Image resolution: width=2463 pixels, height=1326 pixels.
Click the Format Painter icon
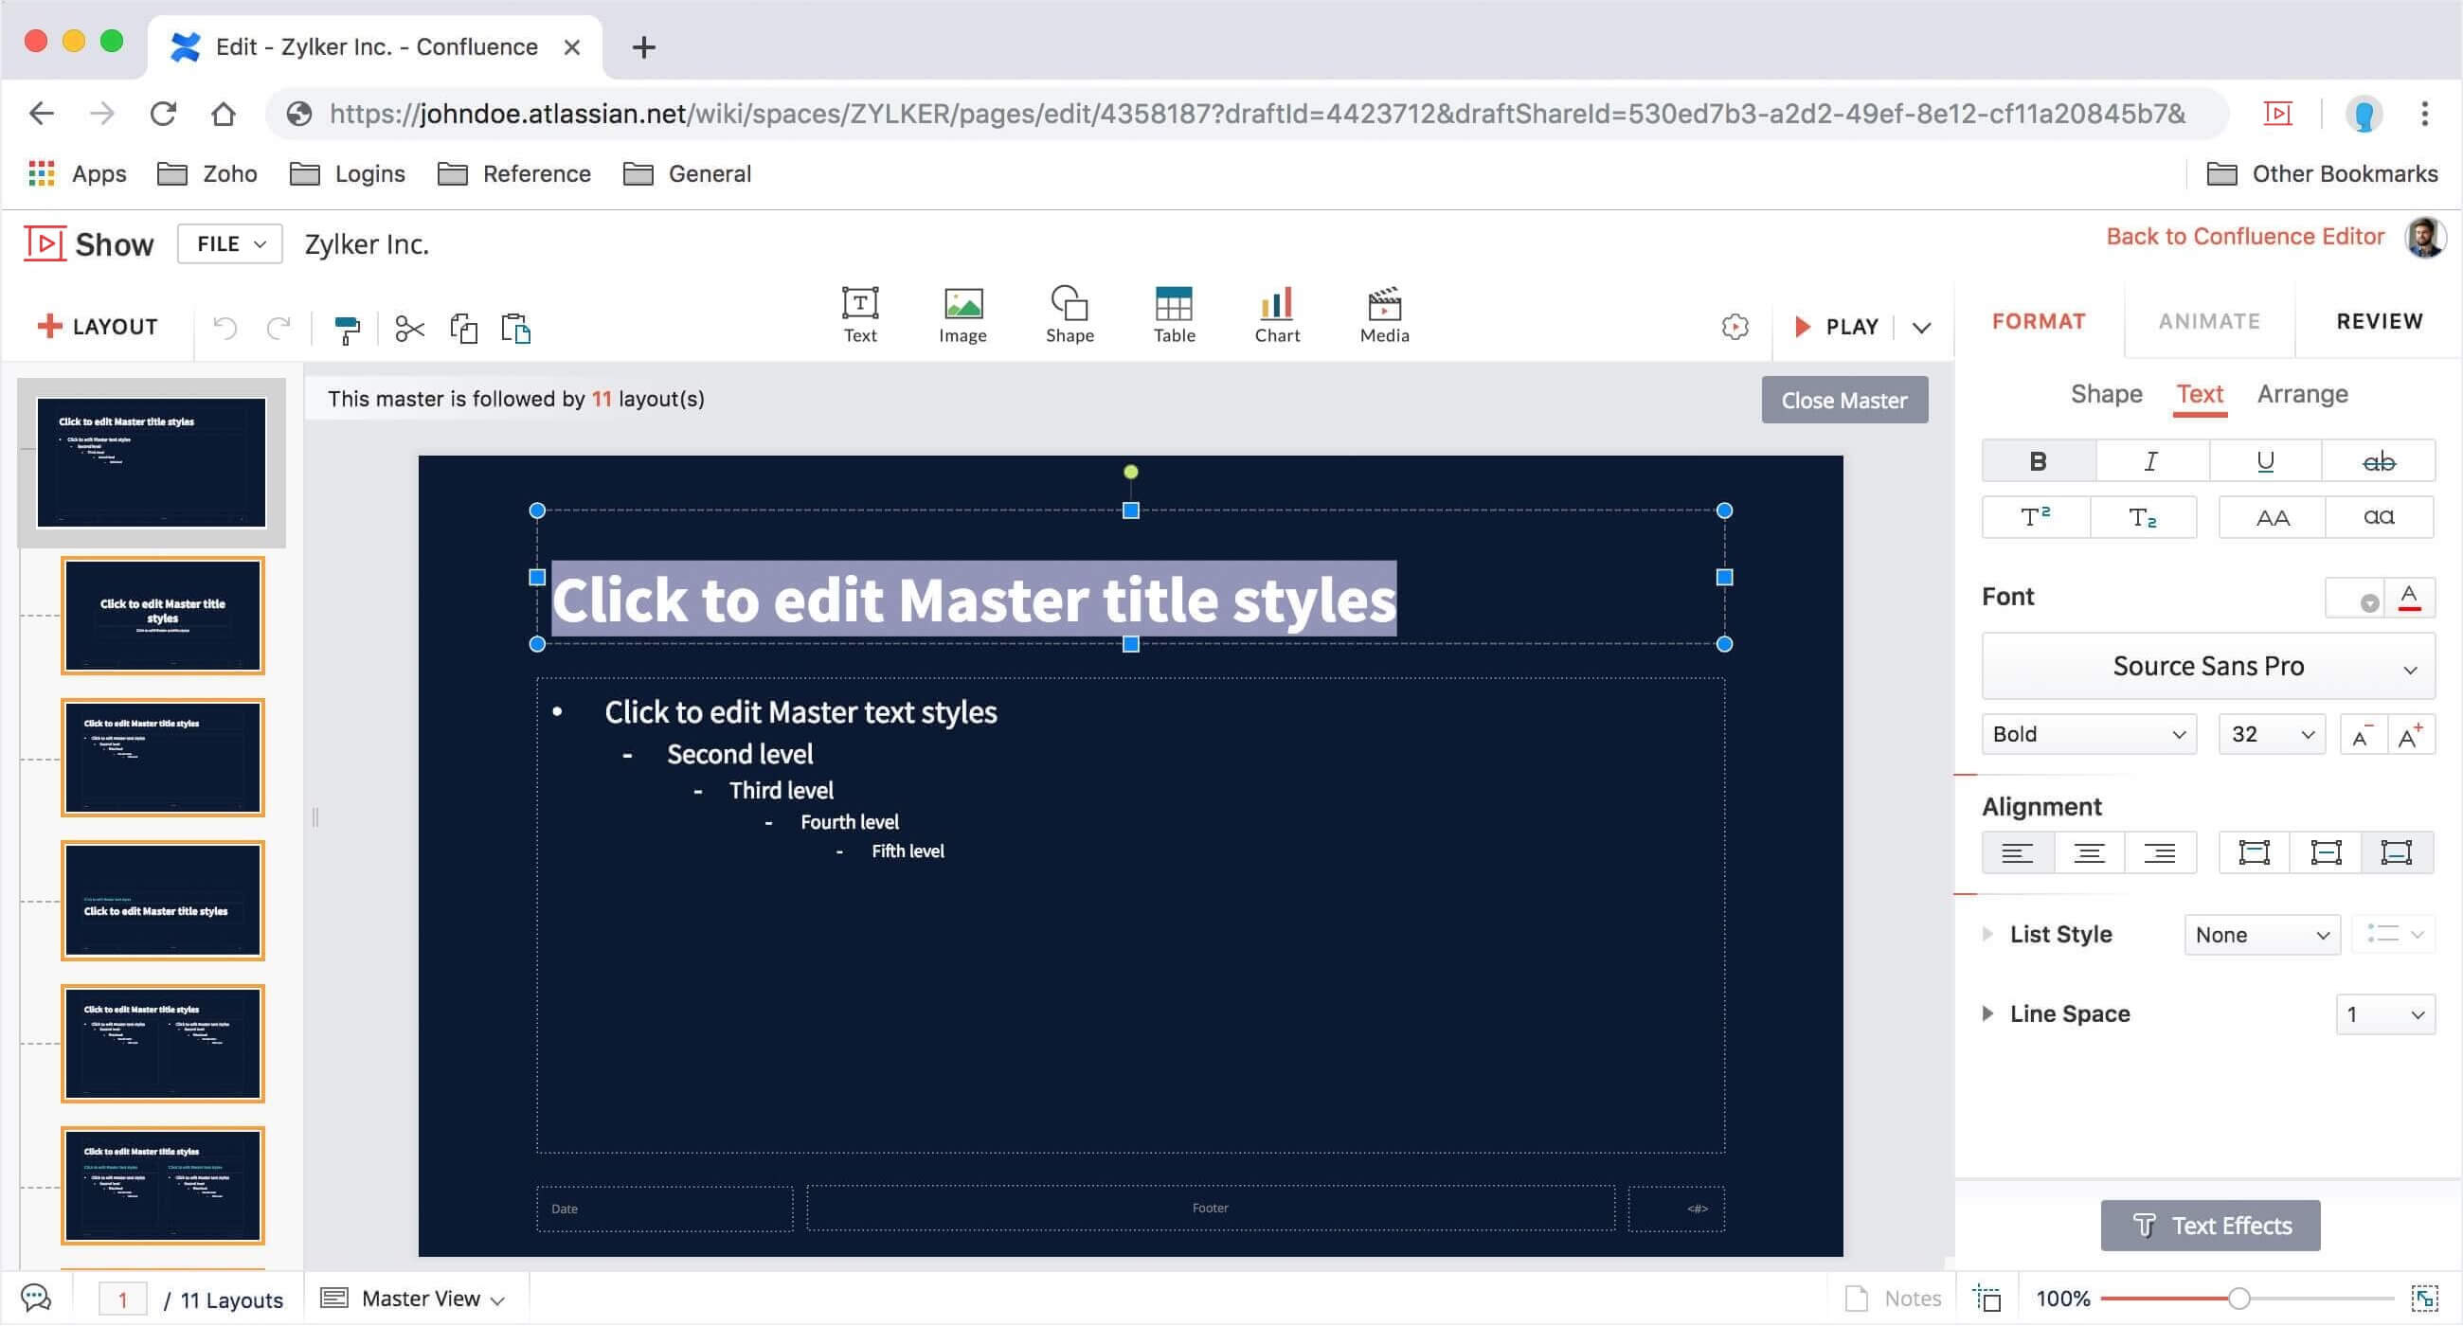(347, 329)
